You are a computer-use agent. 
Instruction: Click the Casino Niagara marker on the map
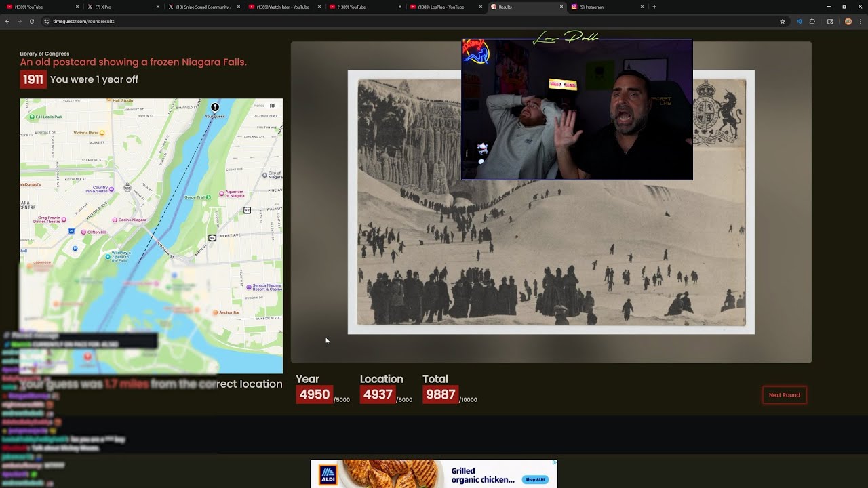coord(113,220)
